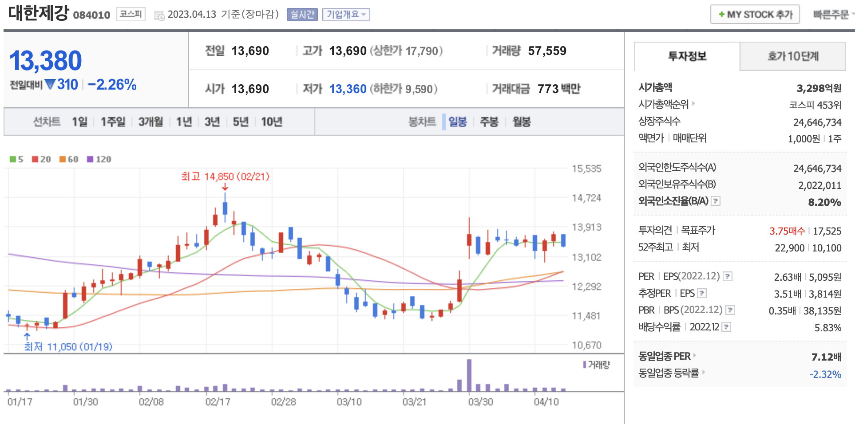Click the tallest volume bar near 03/30
This screenshot has width=855, height=424.
click(x=469, y=375)
